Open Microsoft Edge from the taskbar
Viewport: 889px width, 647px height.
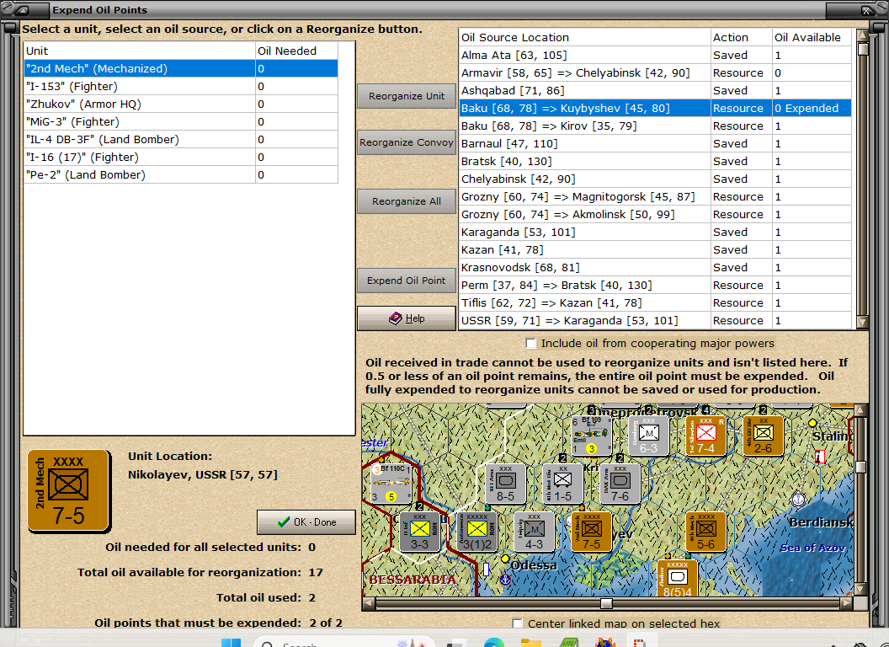click(x=494, y=643)
